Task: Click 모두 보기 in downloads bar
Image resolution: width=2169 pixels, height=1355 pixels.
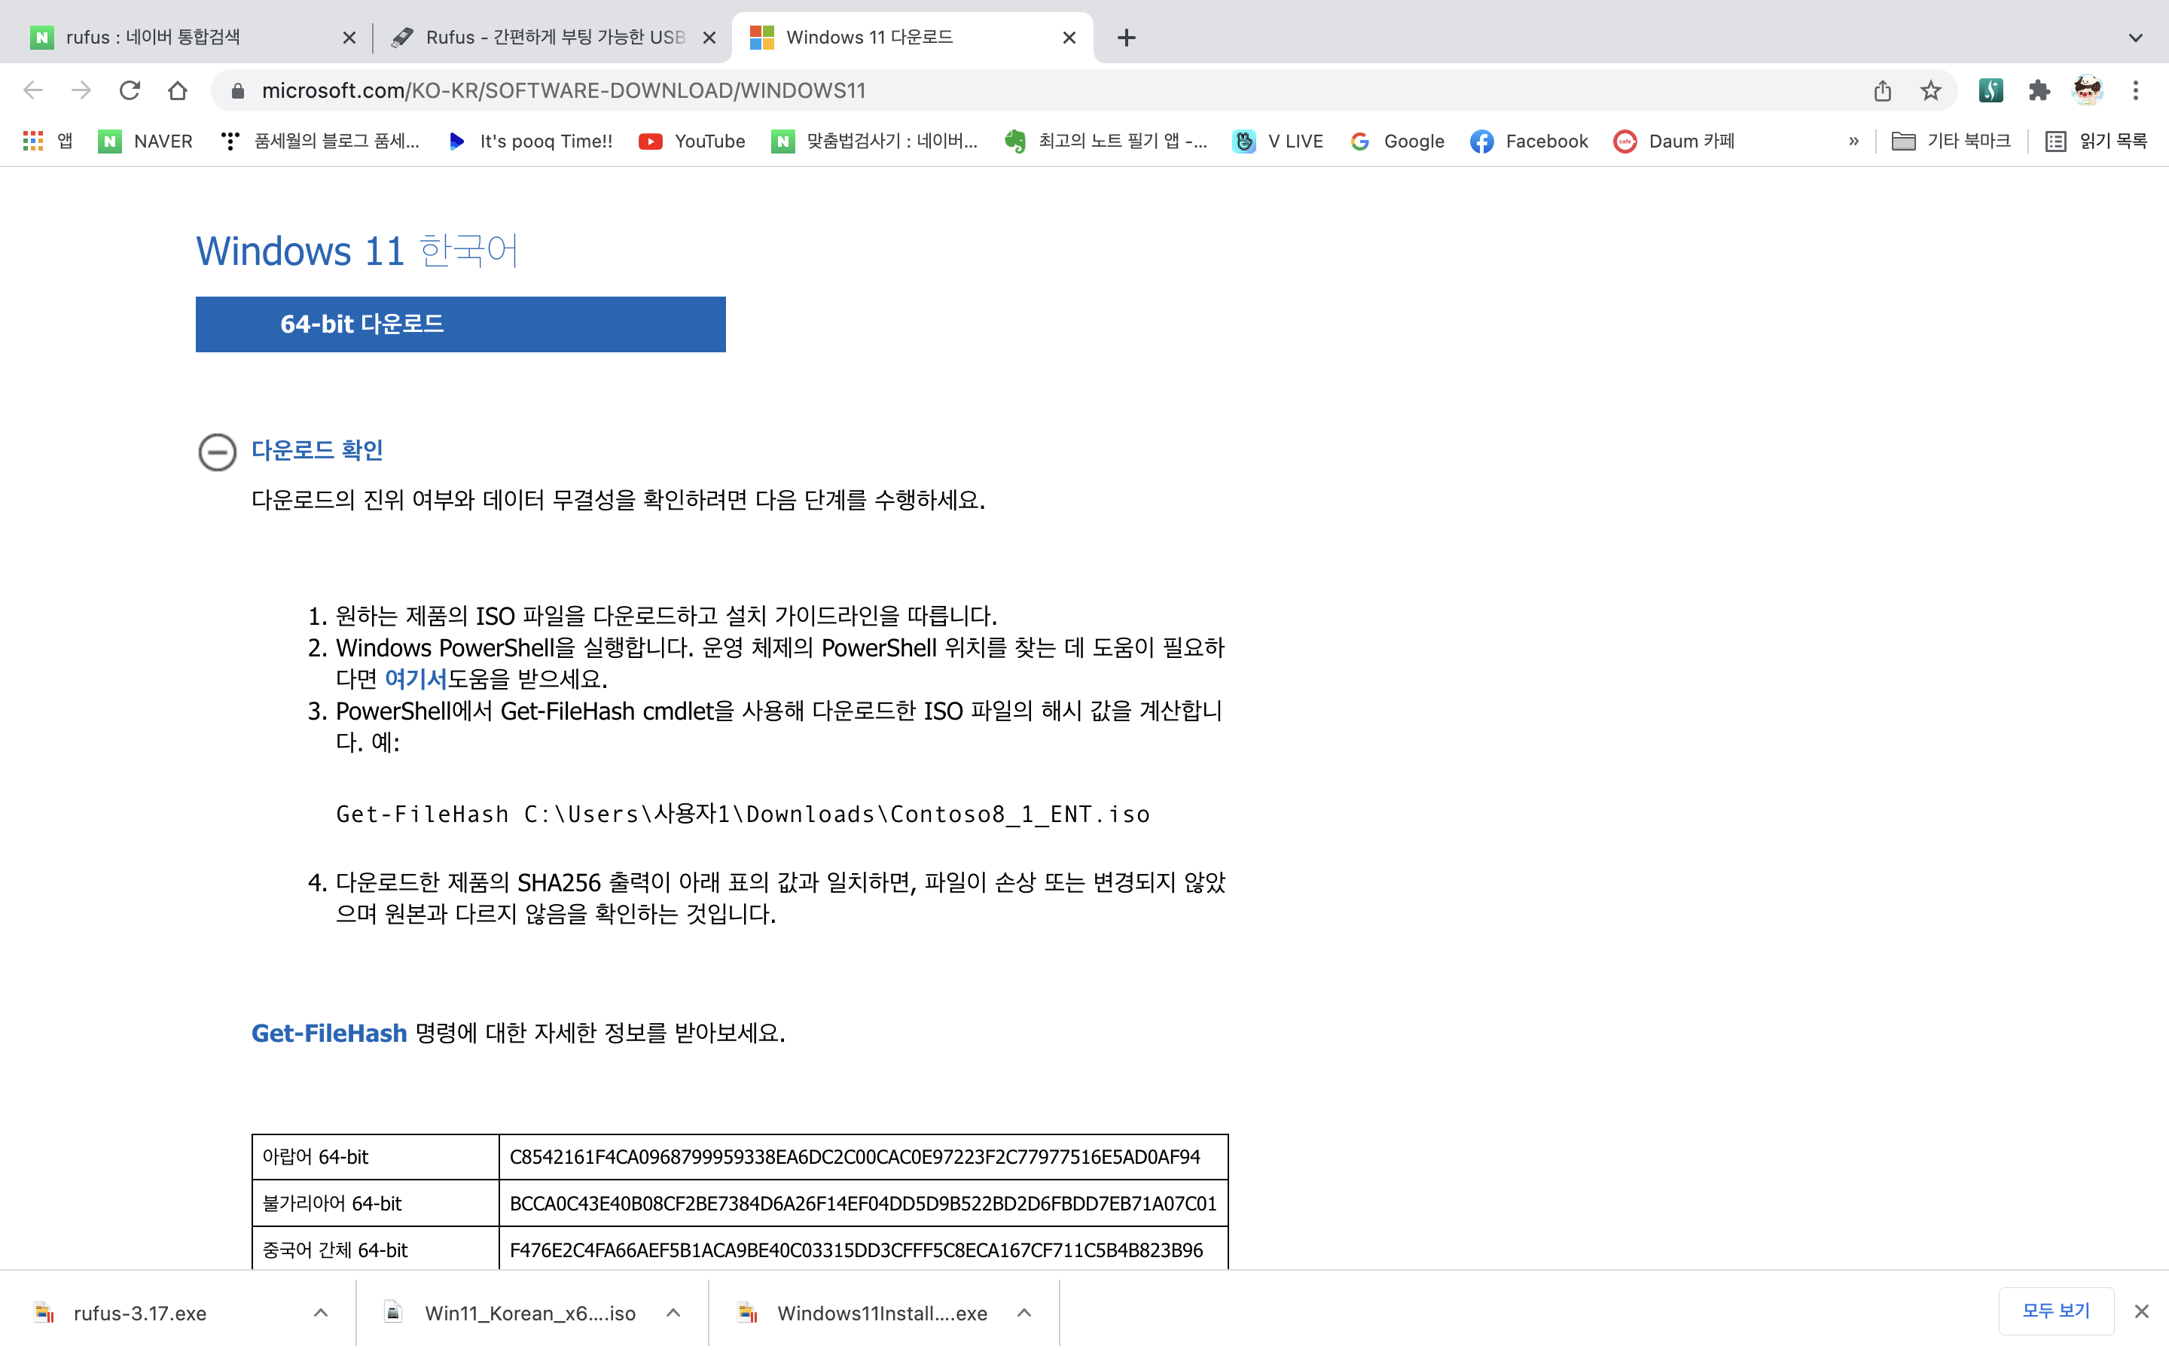Action: click(x=2055, y=1311)
